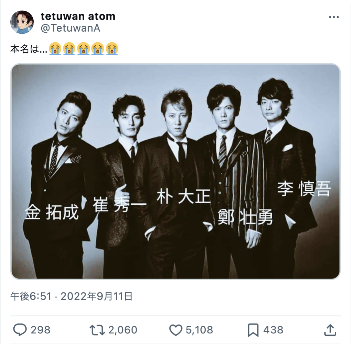
Task: Click the 李 慎吾 label in photo
Action: (x=304, y=189)
